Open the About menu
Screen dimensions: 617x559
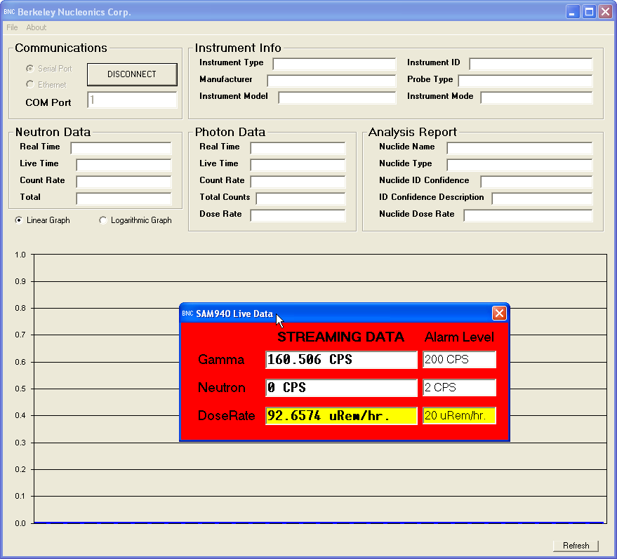click(x=37, y=27)
